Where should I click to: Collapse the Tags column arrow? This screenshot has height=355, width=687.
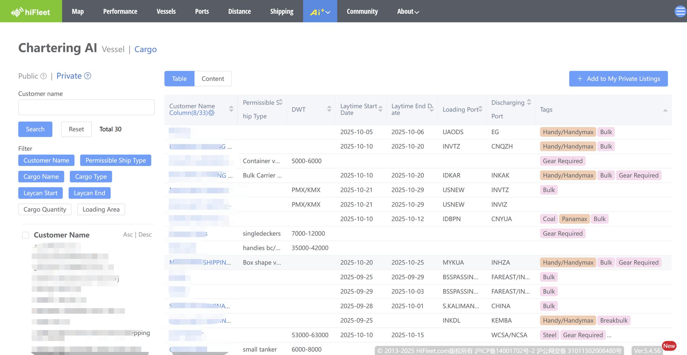tap(665, 110)
